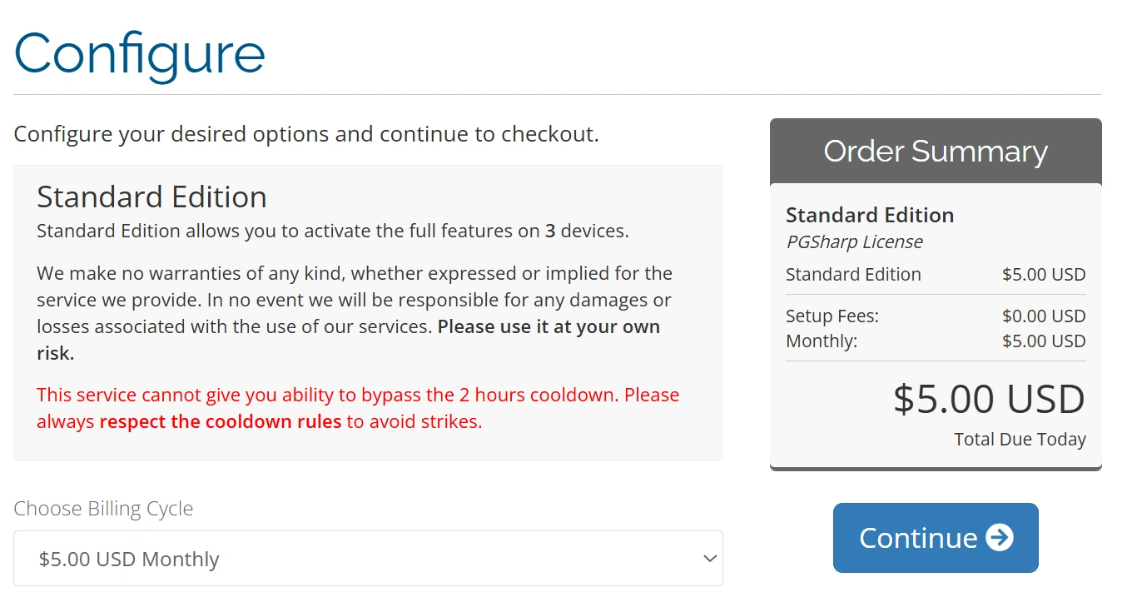
Task: Click the bold 'respect the cooldown rules' text
Action: click(x=221, y=422)
